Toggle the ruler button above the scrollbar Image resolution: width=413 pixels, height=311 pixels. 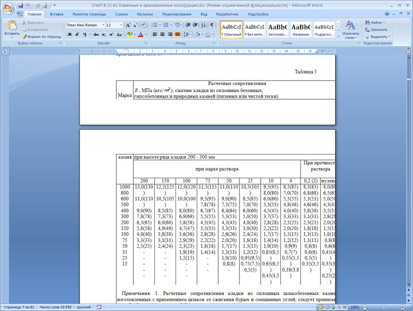pyautogui.click(x=409, y=52)
